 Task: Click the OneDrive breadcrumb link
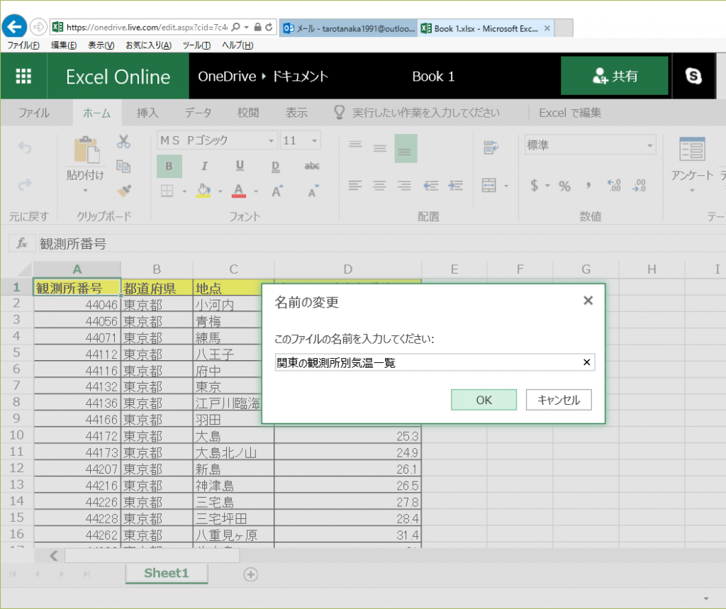[227, 77]
